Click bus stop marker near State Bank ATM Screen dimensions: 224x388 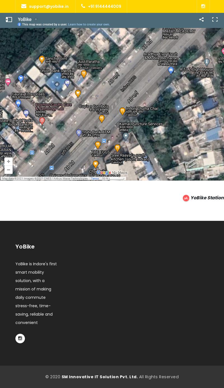coord(104,141)
